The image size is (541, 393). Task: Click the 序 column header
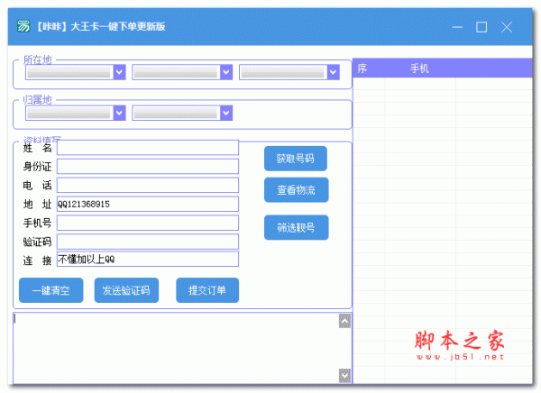click(x=362, y=69)
